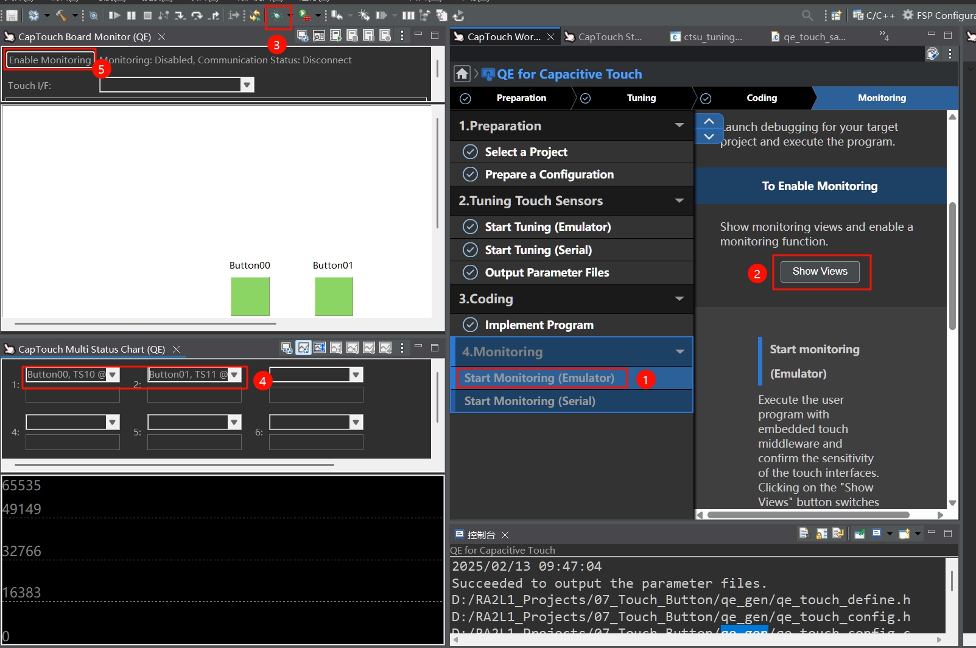
Task: Open chart slot 3 empty dropdown
Action: (x=356, y=375)
